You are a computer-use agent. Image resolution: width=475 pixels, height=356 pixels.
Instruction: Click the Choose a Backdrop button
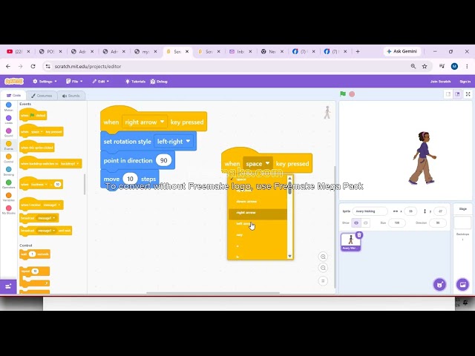pyautogui.click(x=462, y=285)
